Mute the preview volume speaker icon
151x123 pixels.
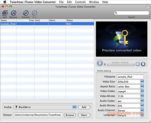coord(105,65)
